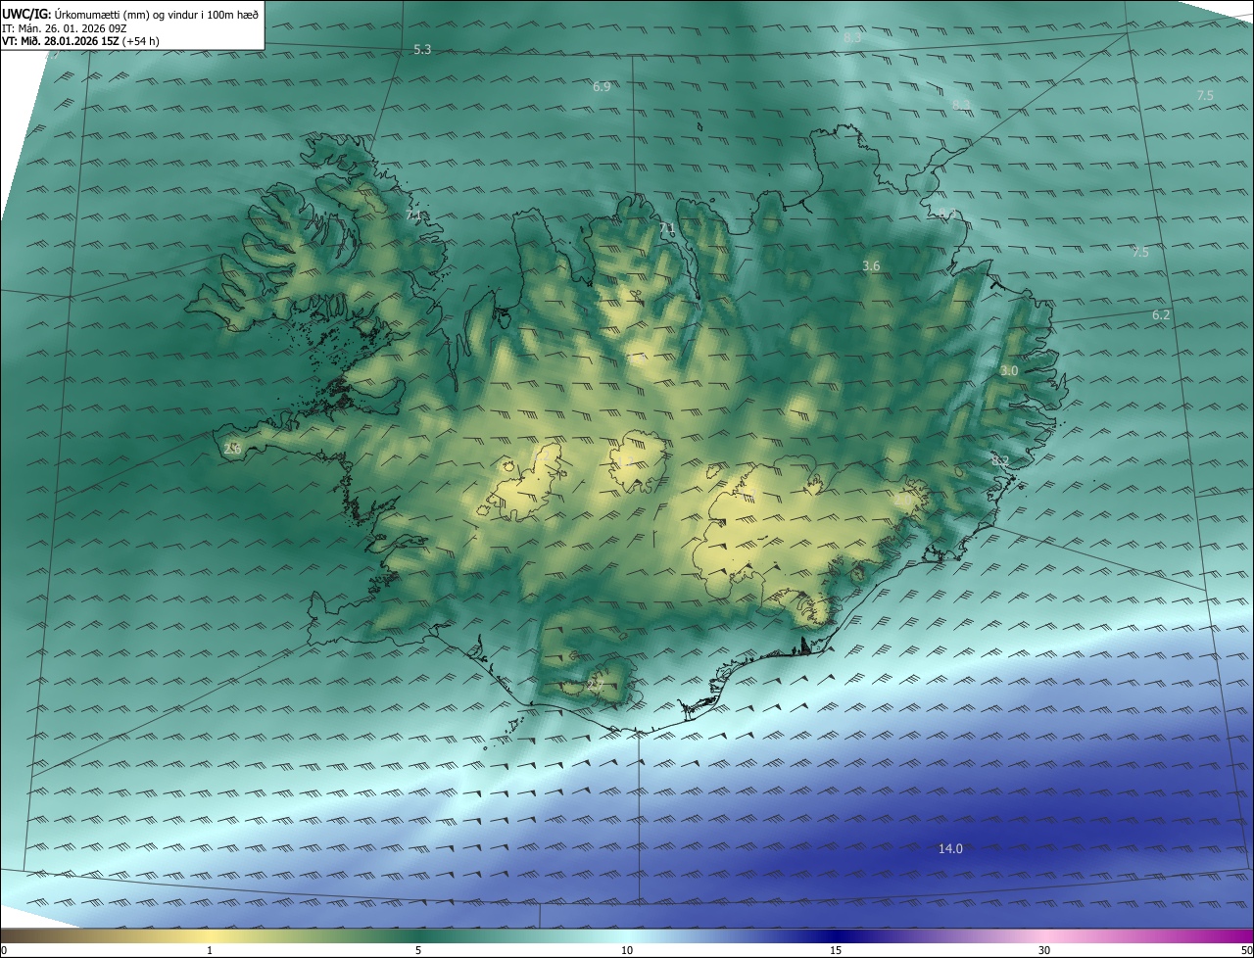Click the init time "IT: Mán. 26. 01. 2026 09Z"
The width and height of the screenshot is (1254, 958).
click(65, 28)
